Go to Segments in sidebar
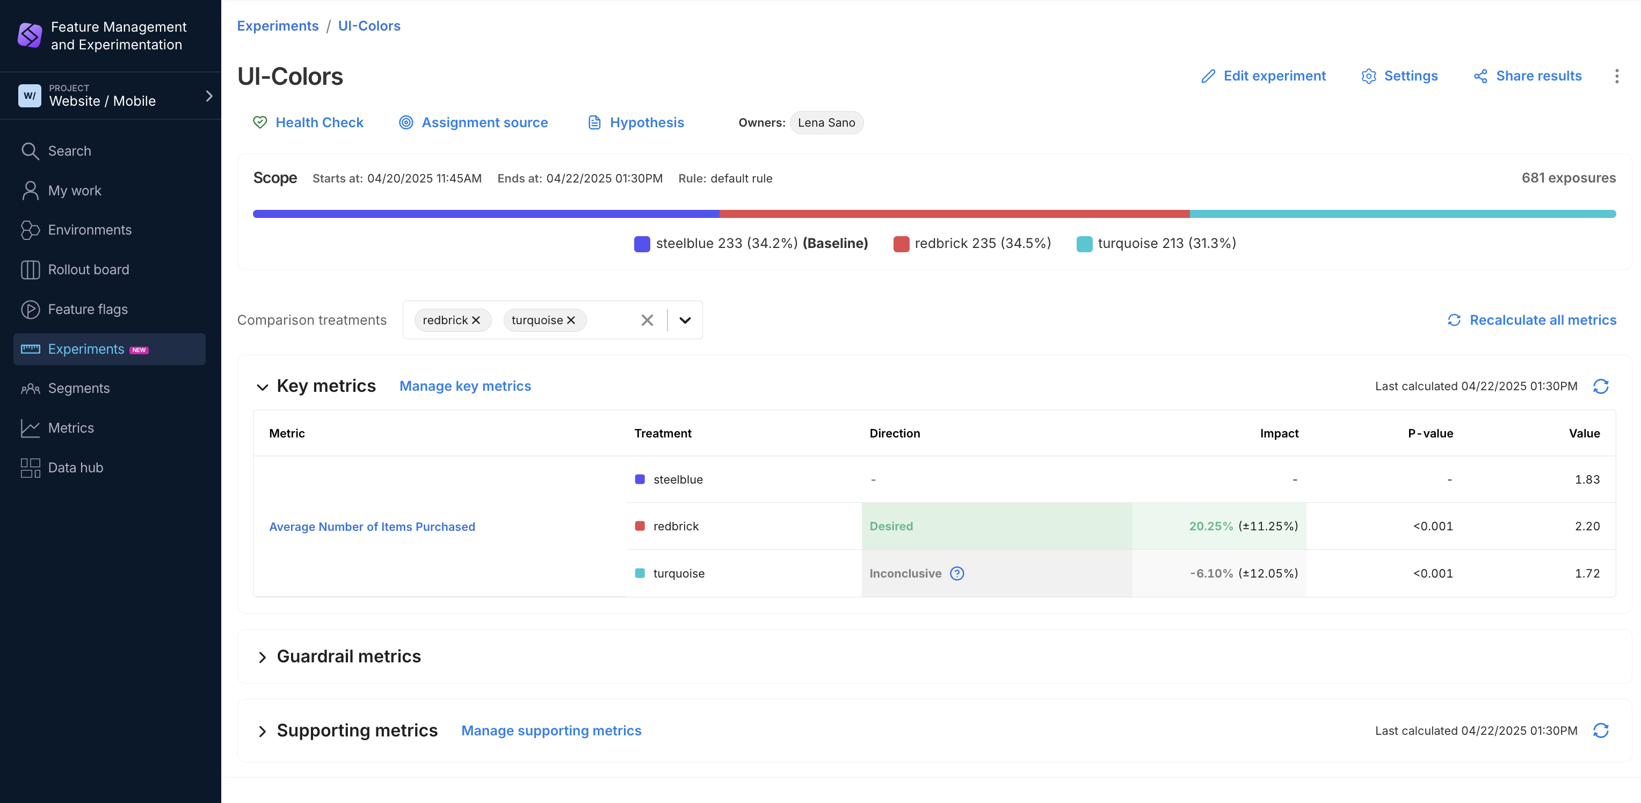Image resolution: width=1641 pixels, height=803 pixels. (x=78, y=389)
